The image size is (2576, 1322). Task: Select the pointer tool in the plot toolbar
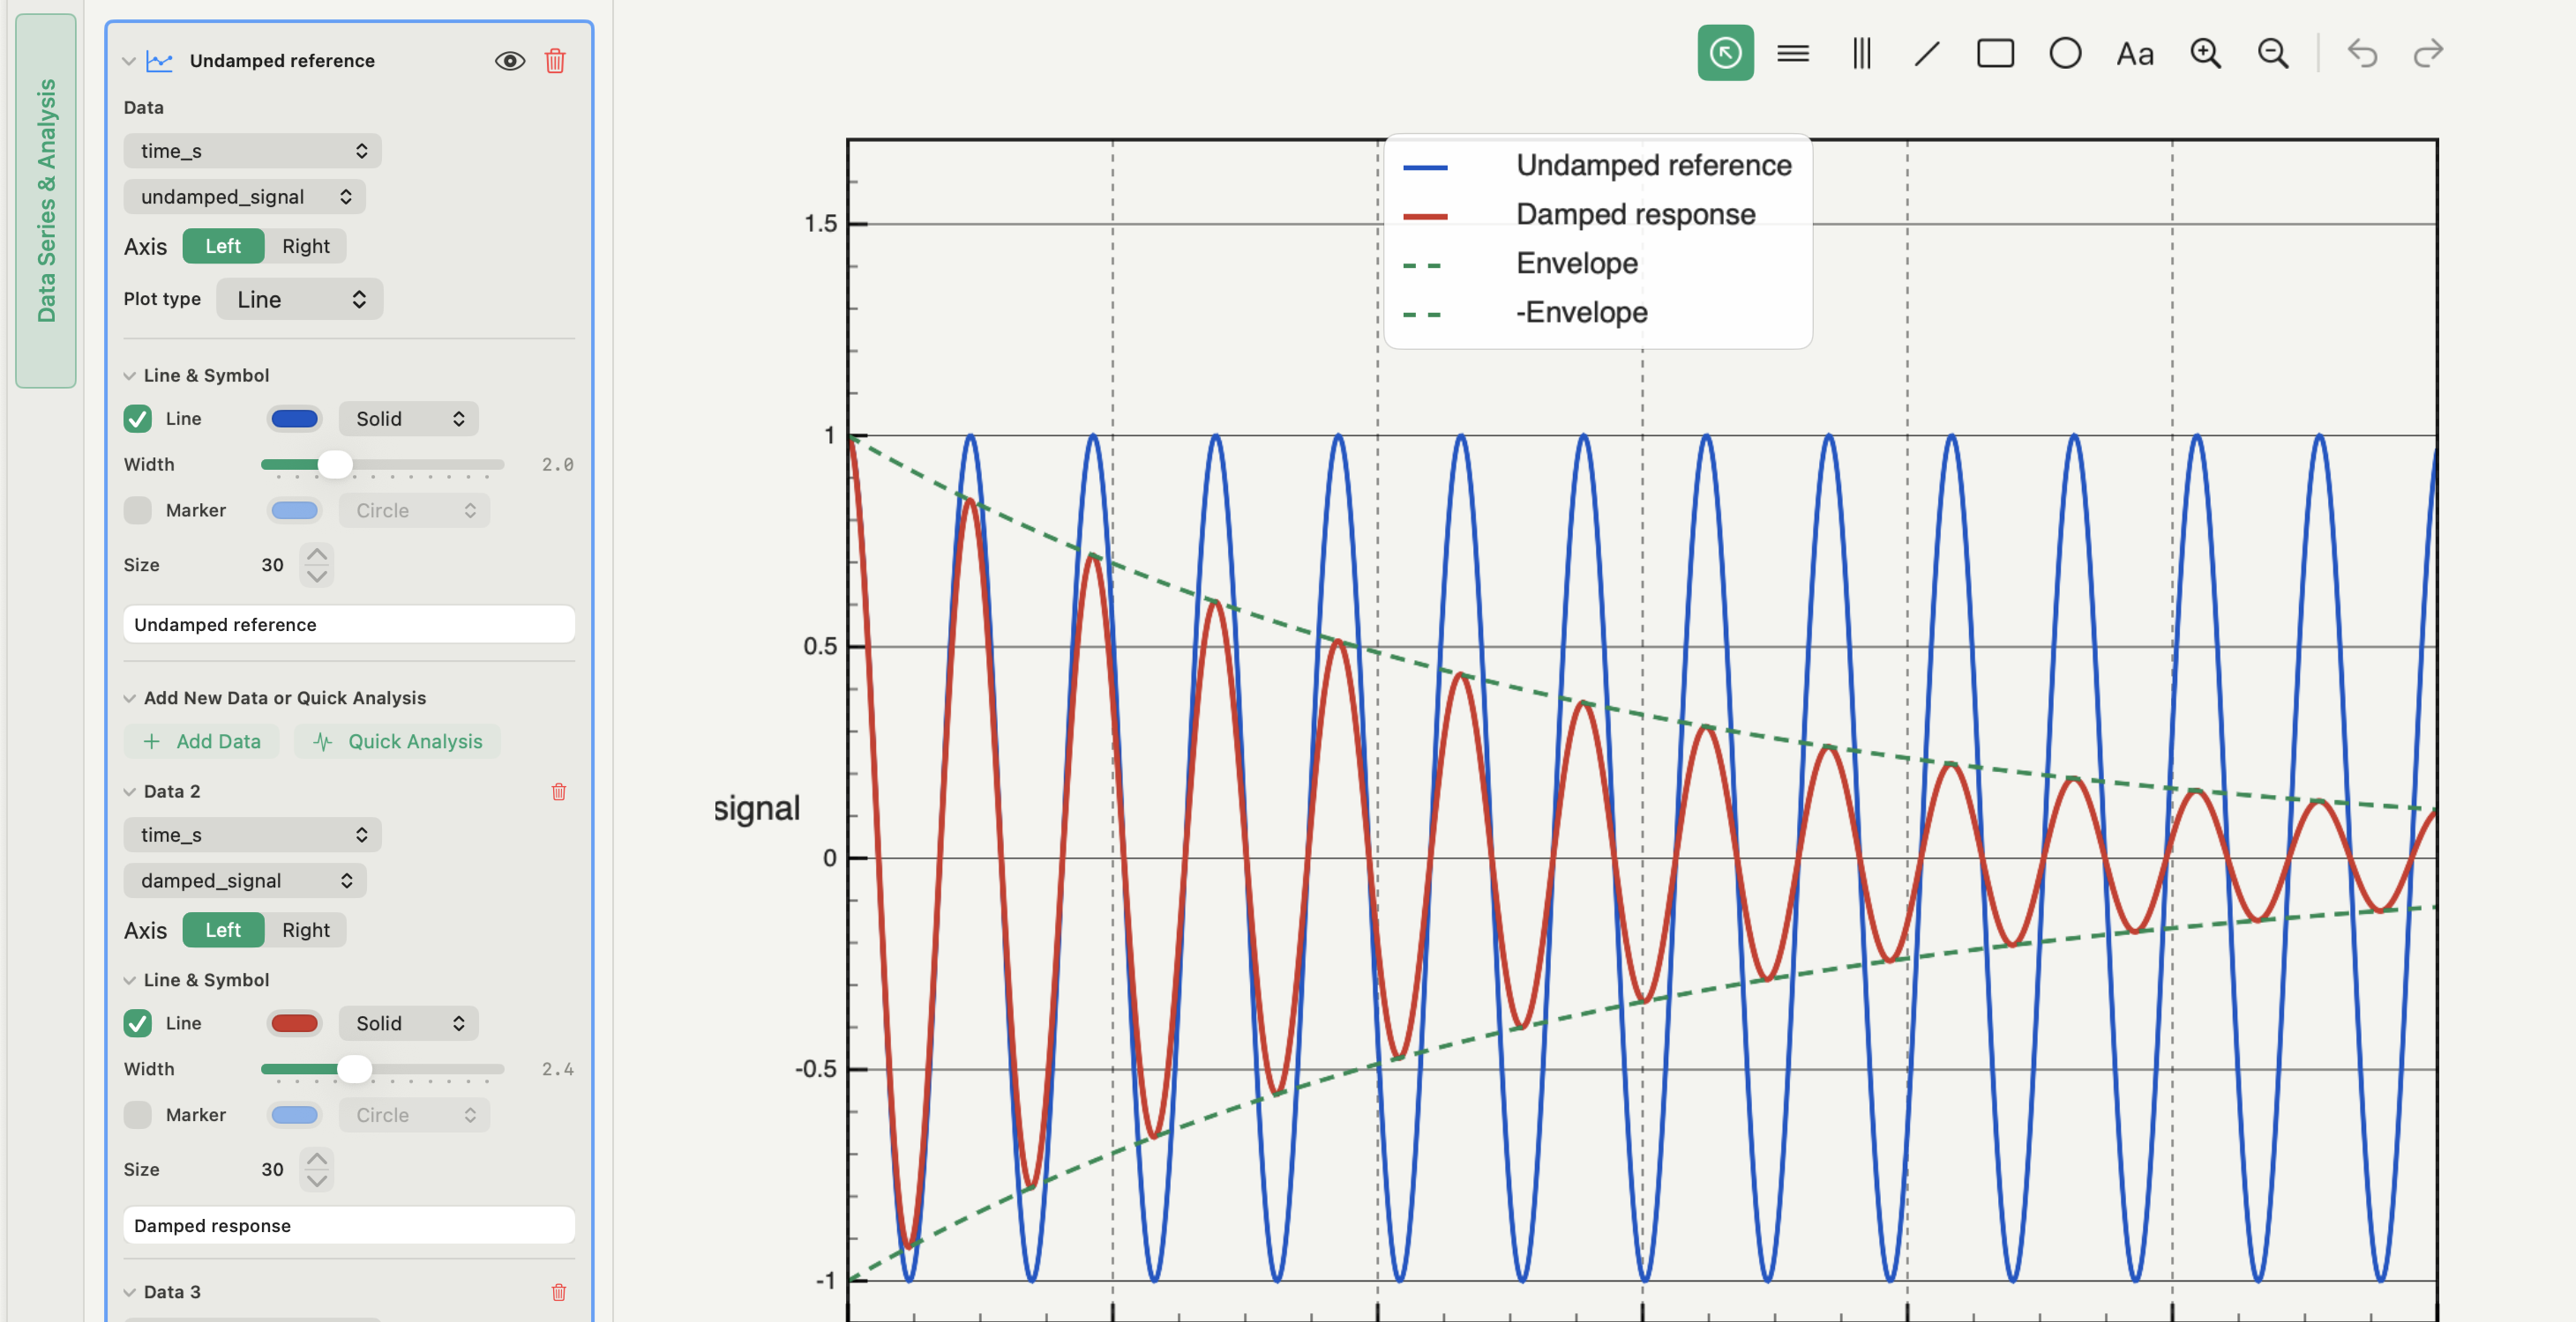click(x=1725, y=53)
